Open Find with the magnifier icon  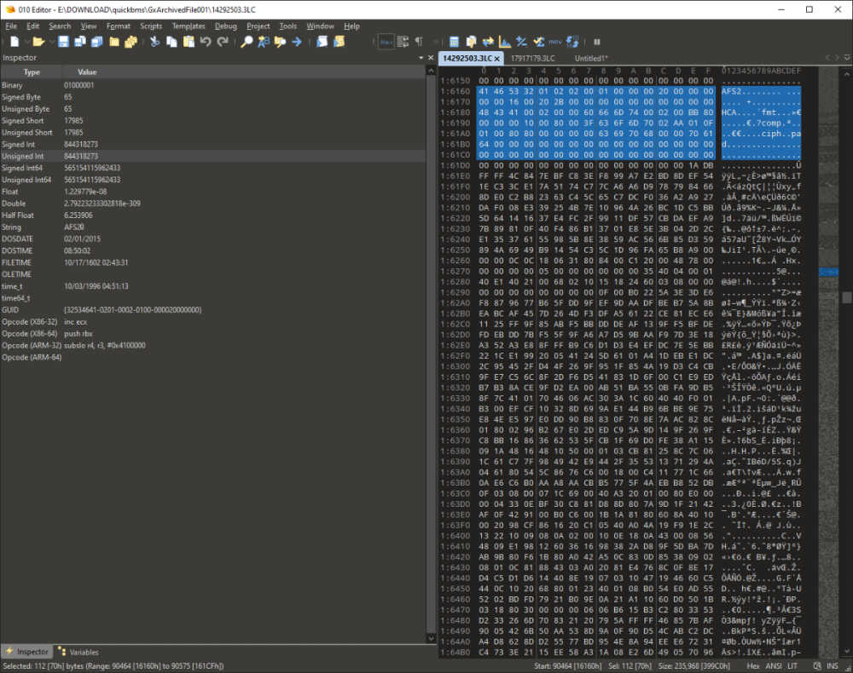click(x=247, y=41)
